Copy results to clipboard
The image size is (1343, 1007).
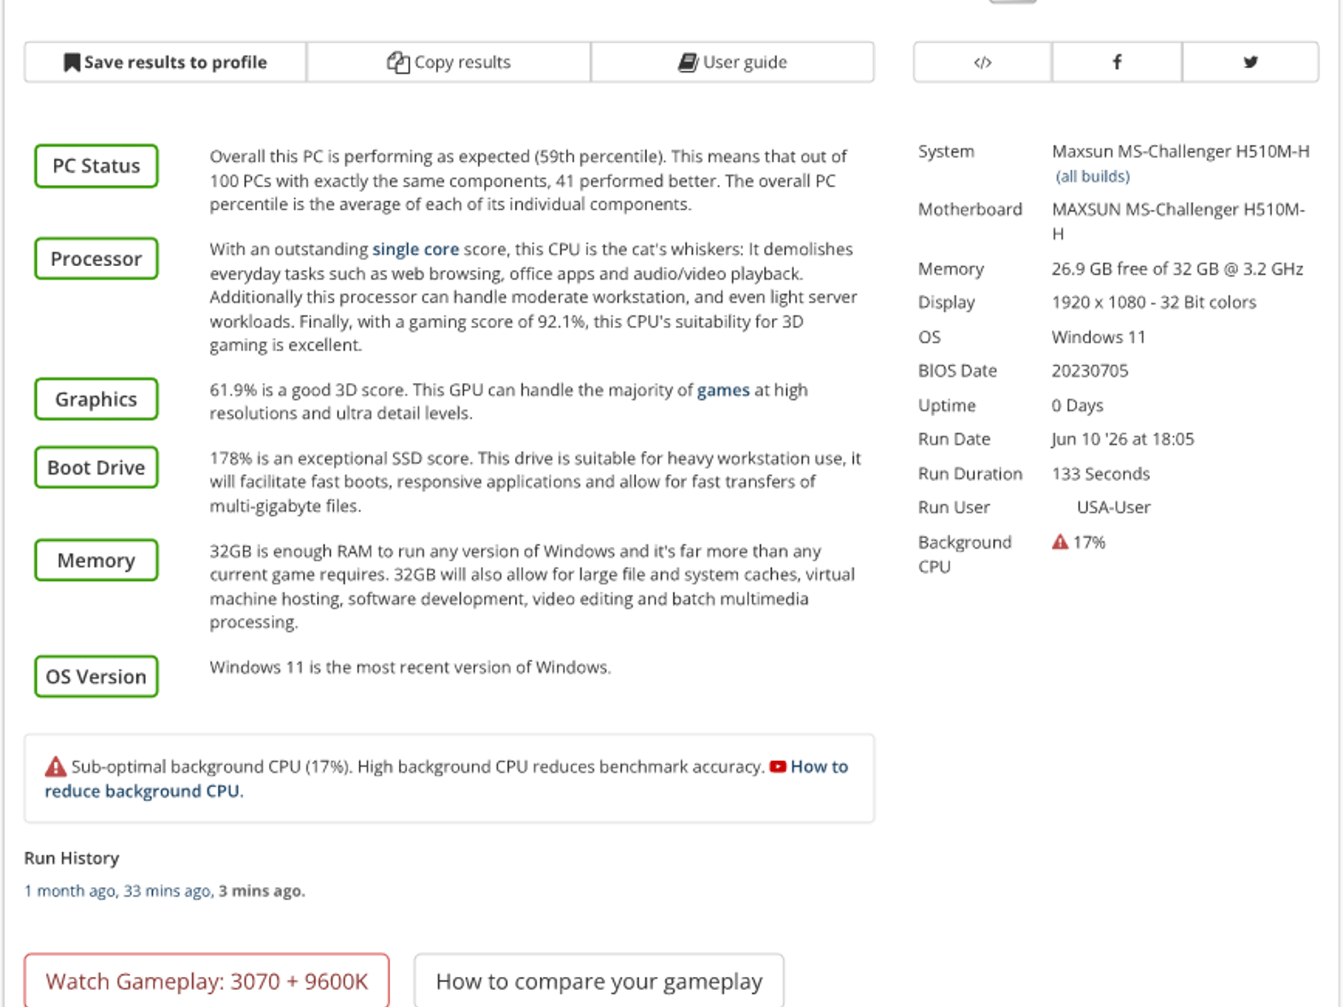click(449, 62)
